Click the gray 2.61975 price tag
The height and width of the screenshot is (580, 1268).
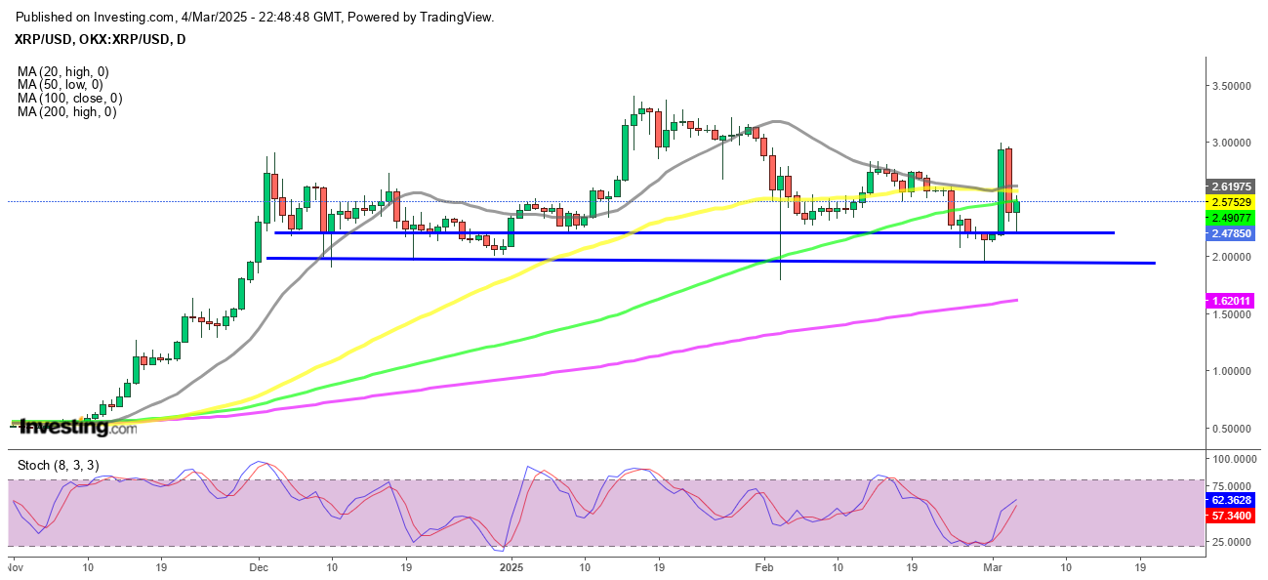coord(1229,186)
